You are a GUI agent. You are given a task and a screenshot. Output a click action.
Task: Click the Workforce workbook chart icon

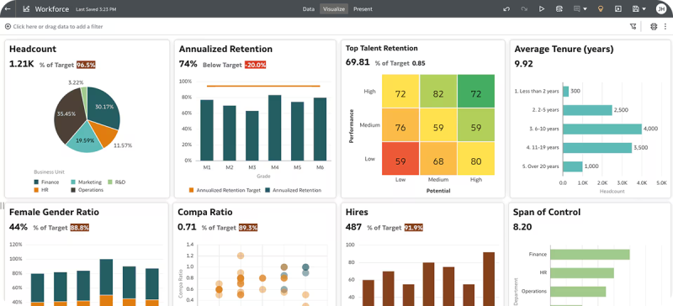click(26, 9)
